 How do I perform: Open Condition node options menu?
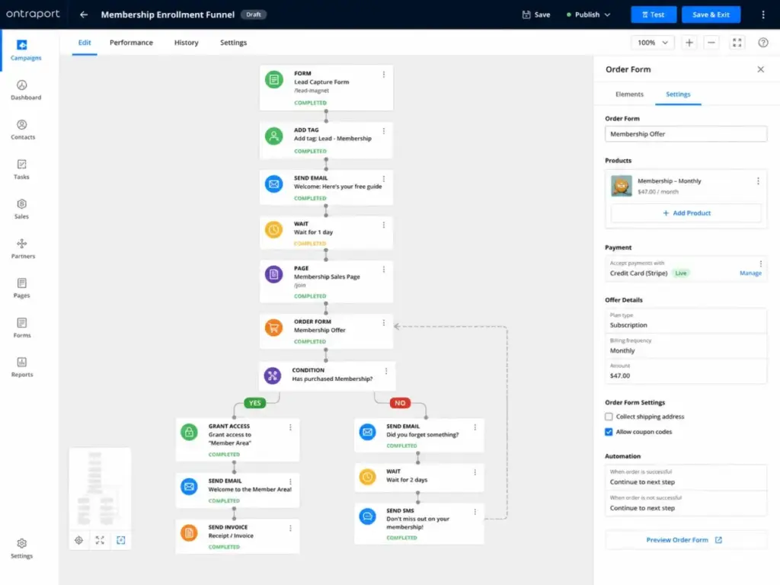386,371
